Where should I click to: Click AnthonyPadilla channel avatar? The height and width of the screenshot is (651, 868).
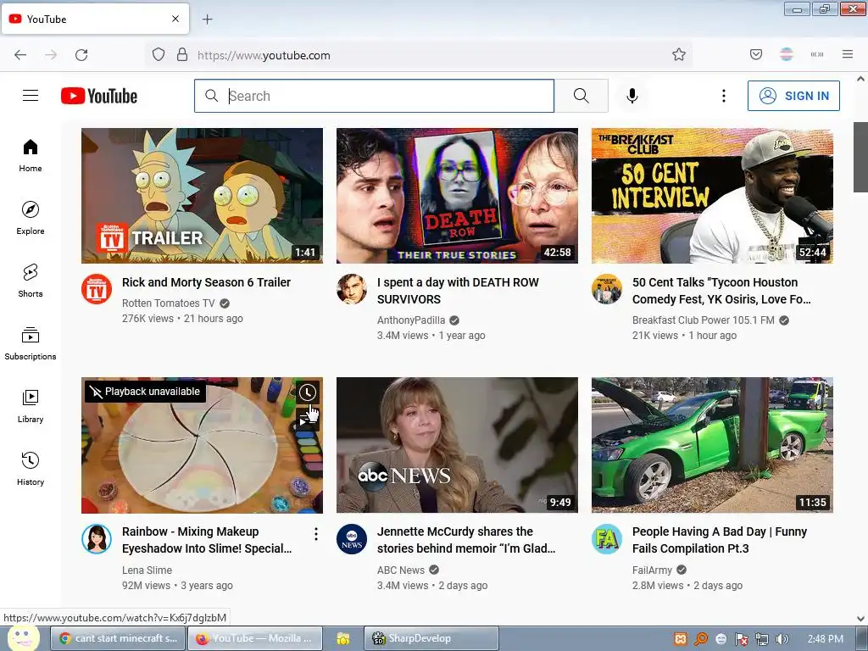pos(352,289)
